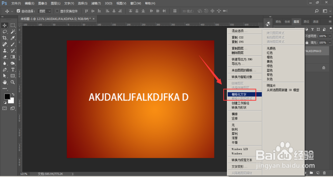Switch to the 颜色 panel tab
This screenshot has height=177, width=333.
(x=278, y=21)
